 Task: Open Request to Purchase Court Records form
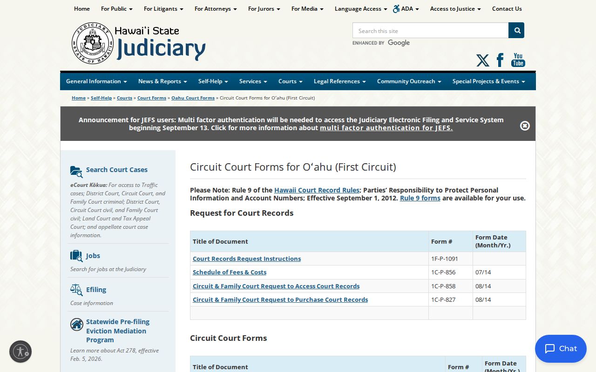(x=280, y=300)
